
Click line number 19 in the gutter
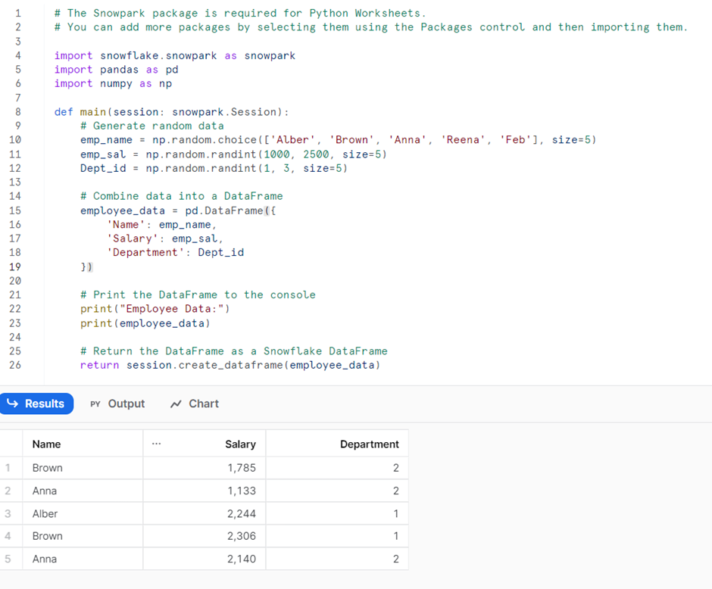[15, 266]
